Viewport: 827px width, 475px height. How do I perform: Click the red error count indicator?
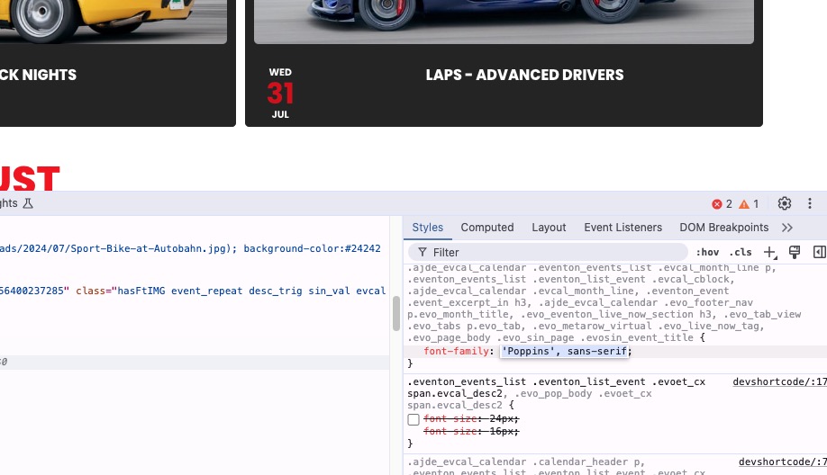click(722, 204)
